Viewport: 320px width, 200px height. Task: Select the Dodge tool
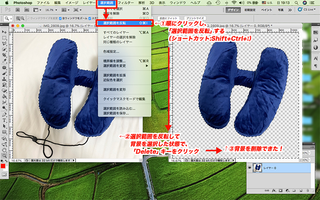coord(4,107)
